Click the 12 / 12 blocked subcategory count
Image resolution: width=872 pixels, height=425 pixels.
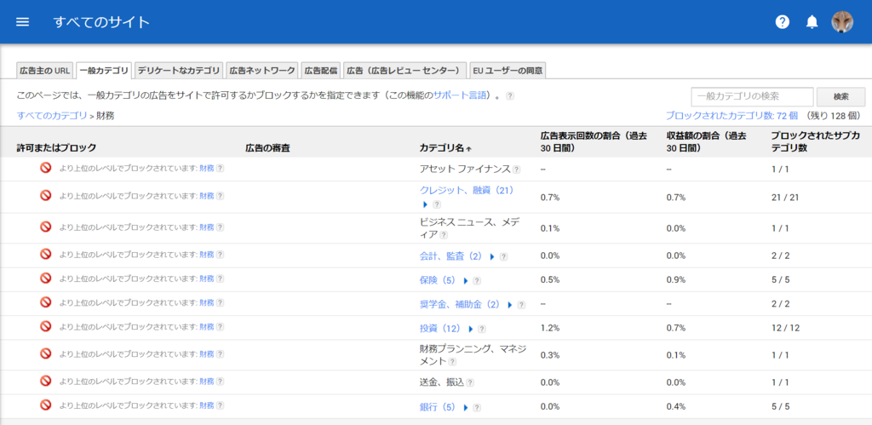(785, 328)
